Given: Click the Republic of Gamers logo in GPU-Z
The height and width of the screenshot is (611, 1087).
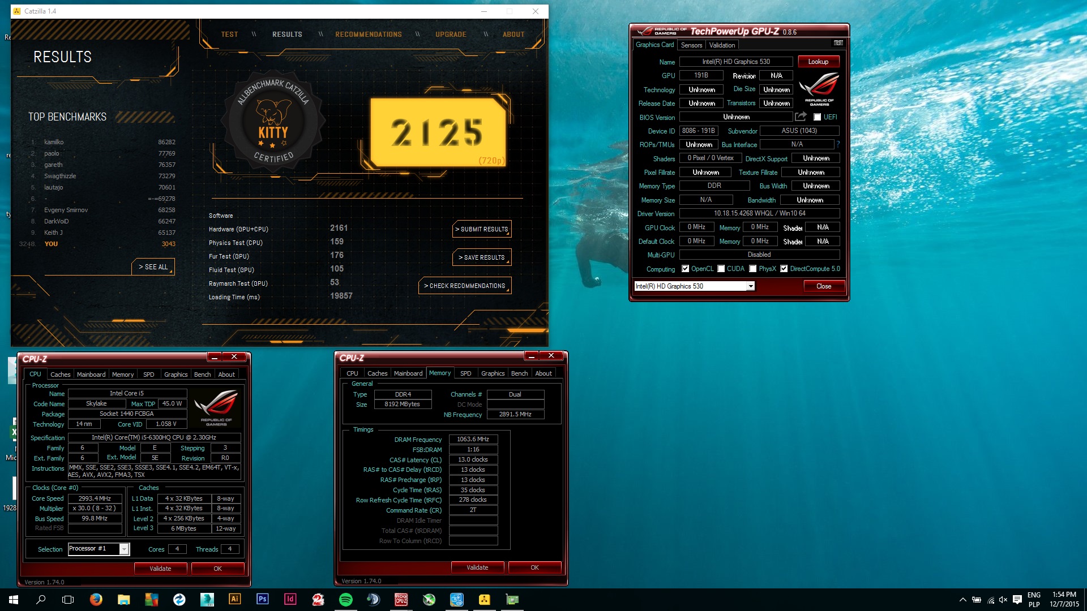Looking at the screenshot, I should [x=819, y=89].
